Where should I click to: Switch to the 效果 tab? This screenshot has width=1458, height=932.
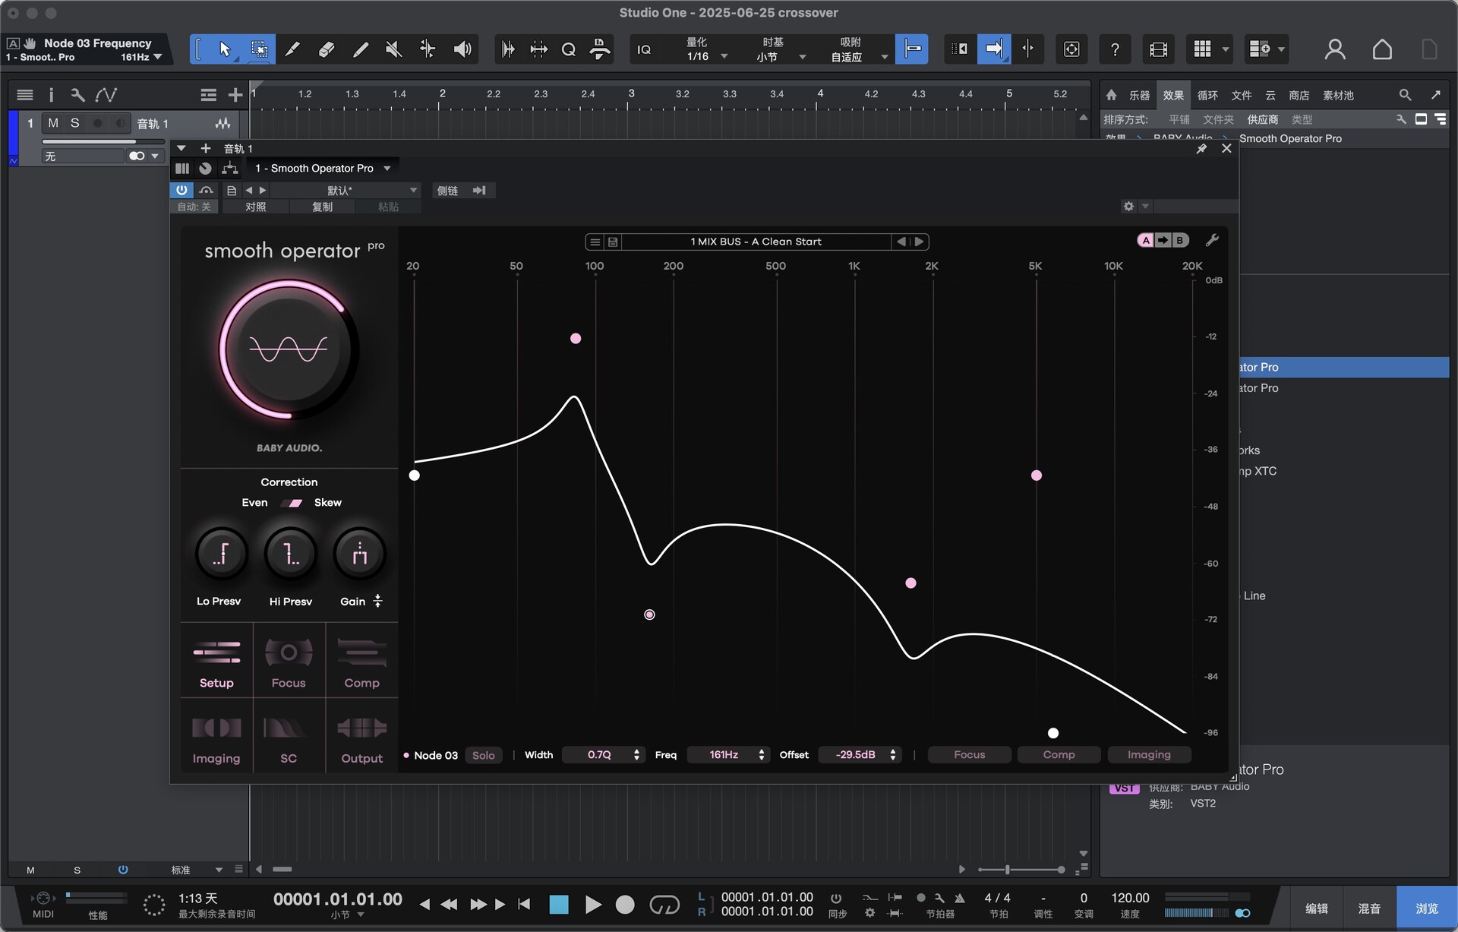click(1173, 95)
